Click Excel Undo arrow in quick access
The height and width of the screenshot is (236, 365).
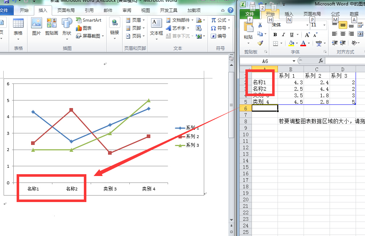tap(261, 4)
